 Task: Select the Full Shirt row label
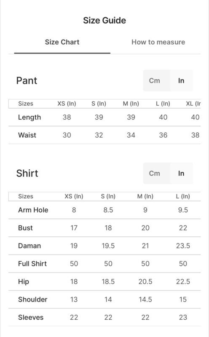pos(32,264)
